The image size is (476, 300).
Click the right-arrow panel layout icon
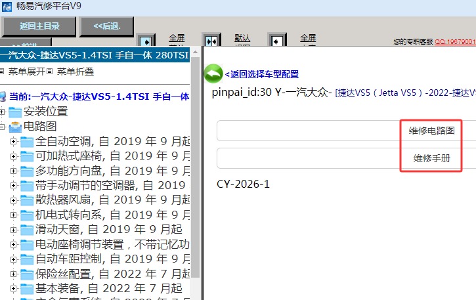tap(146, 41)
